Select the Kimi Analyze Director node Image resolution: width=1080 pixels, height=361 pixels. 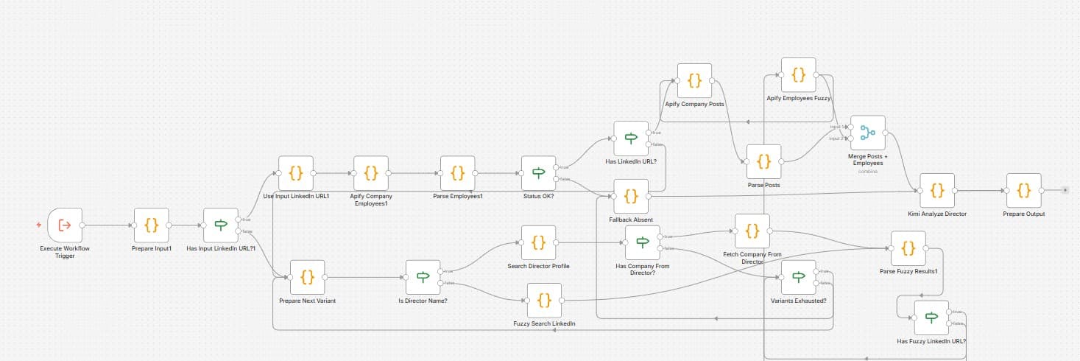pos(936,191)
